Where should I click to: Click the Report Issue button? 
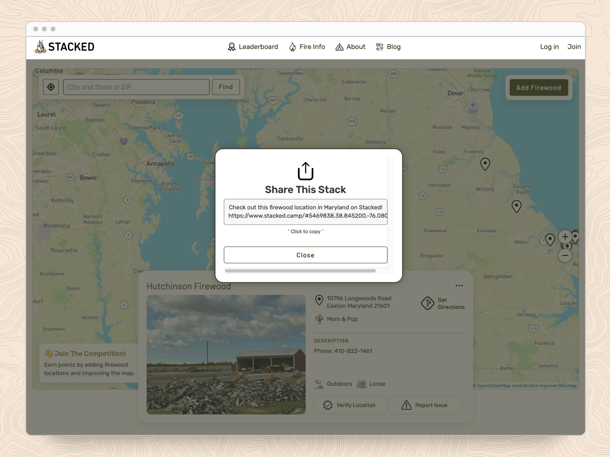(x=426, y=405)
